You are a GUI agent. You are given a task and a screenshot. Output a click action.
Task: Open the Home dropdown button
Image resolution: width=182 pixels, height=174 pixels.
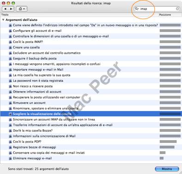pyautogui.click(x=22, y=9)
